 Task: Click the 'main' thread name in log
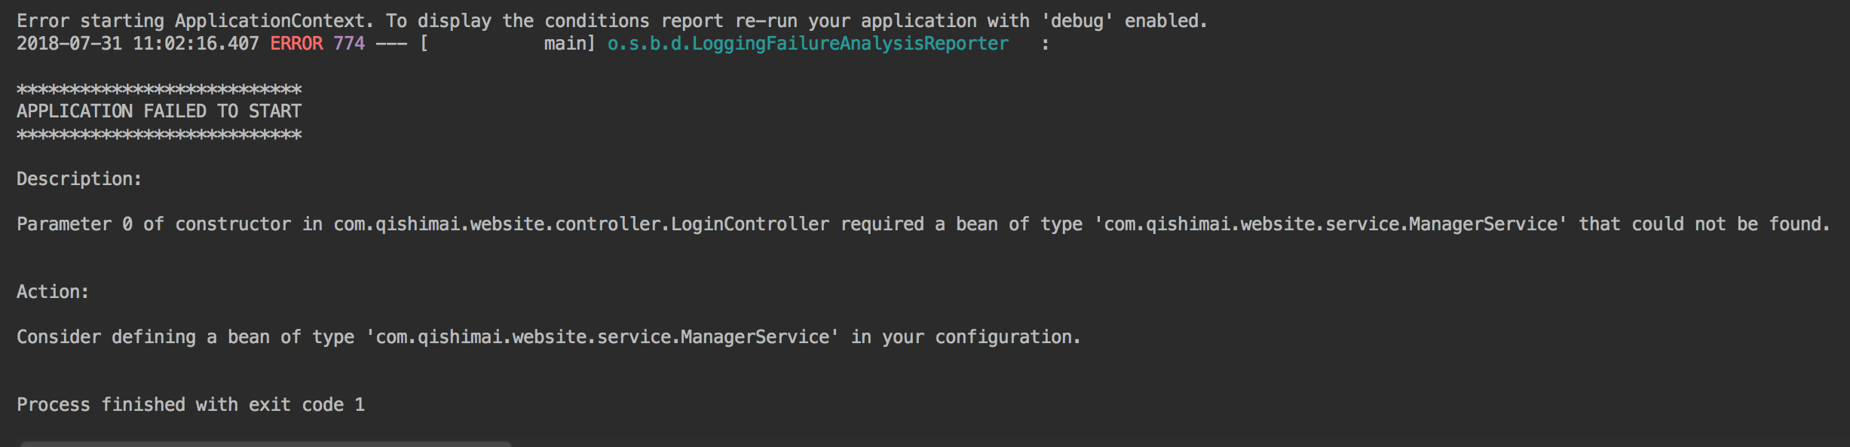565,44
